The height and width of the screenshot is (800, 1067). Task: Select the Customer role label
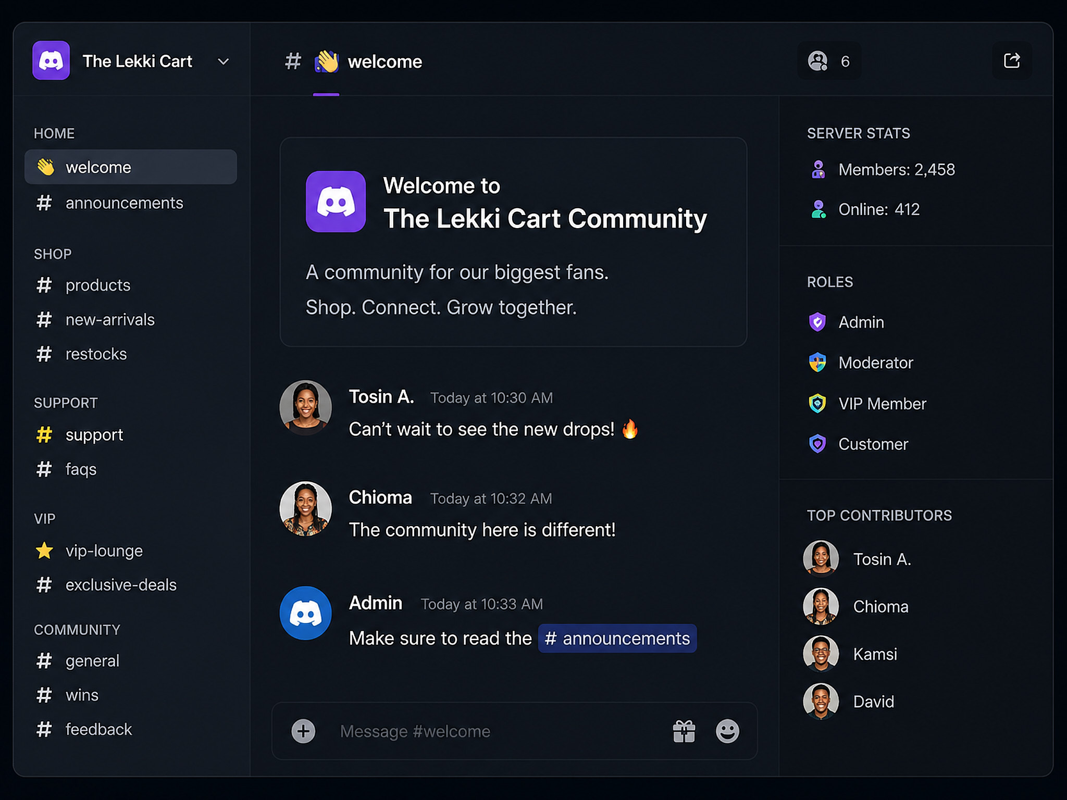873,444
